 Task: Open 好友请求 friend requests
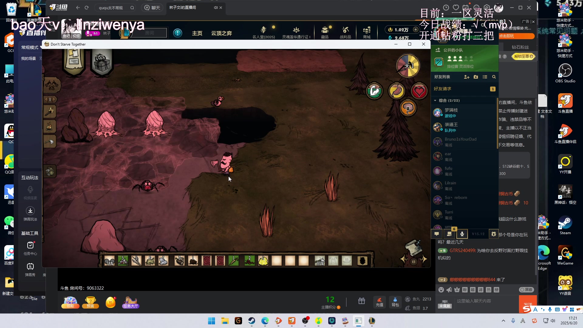click(442, 89)
